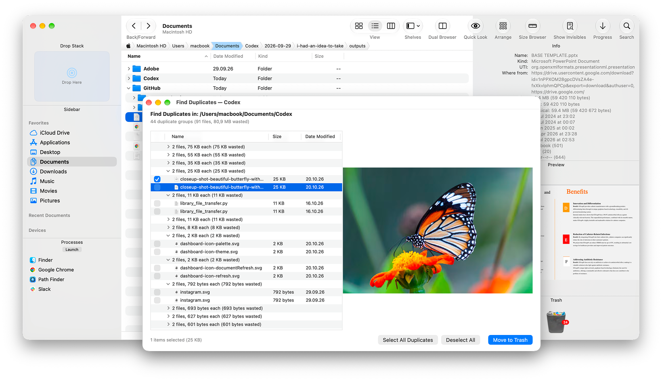
Task: Click macbook in path bar
Action: point(200,46)
